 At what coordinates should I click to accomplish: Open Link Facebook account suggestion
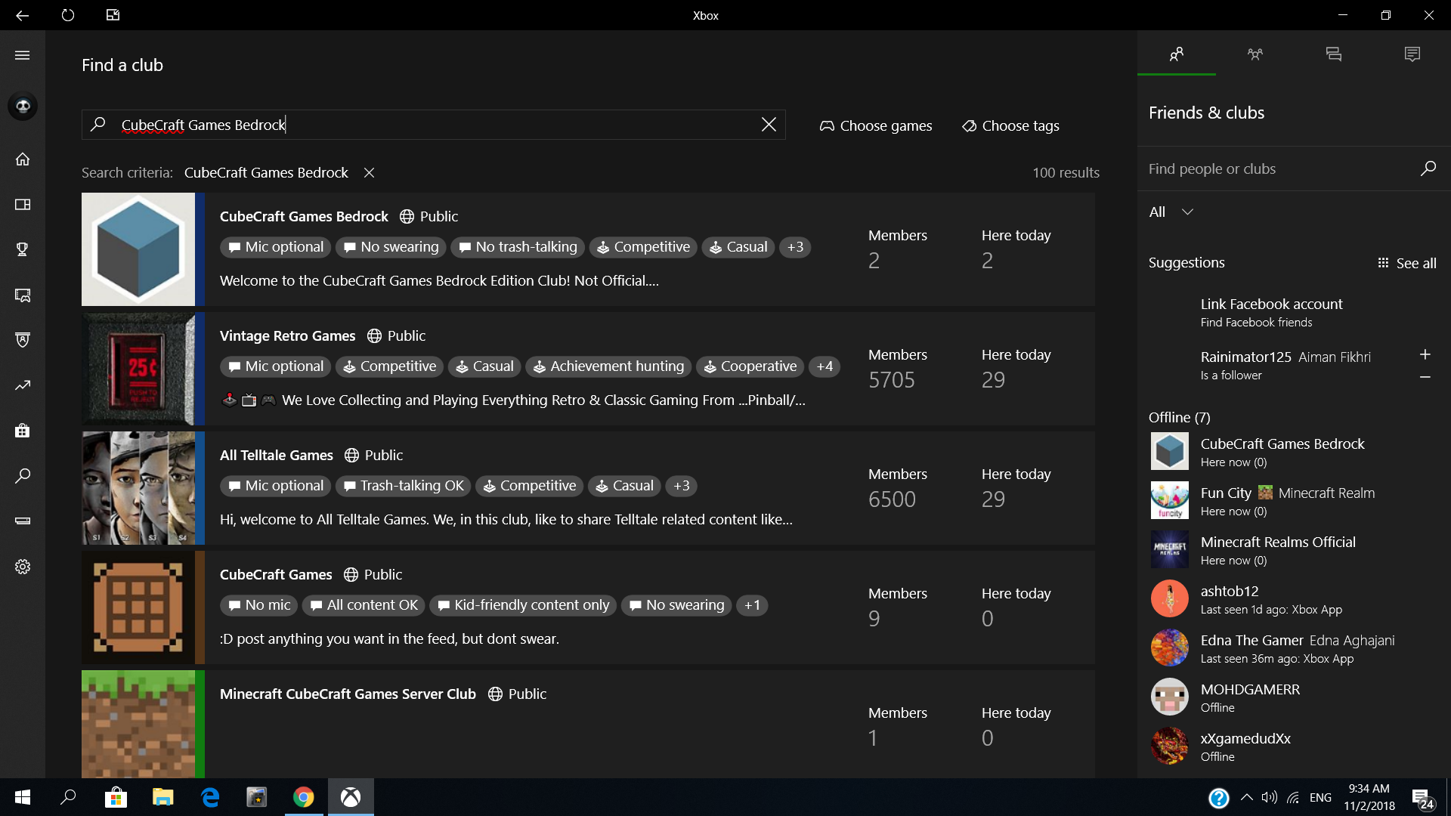tap(1271, 312)
